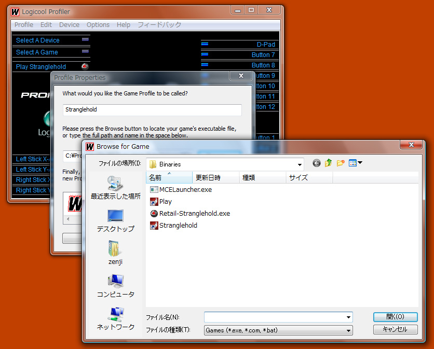Go up one folder level icon
The image size is (434, 349).
coord(328,163)
